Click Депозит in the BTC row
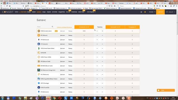The width and height of the screenshot is (178, 100). (x=63, y=35)
